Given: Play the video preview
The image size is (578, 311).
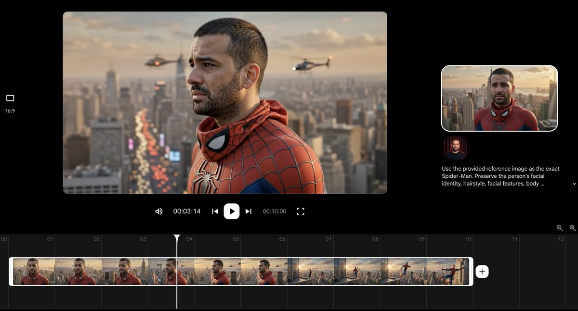Looking at the screenshot, I should (x=232, y=211).
